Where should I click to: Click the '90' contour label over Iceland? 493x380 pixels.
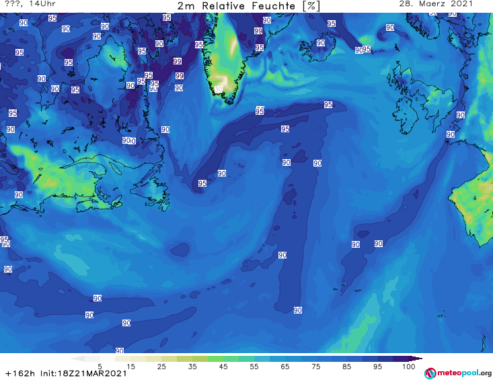[x=321, y=43]
